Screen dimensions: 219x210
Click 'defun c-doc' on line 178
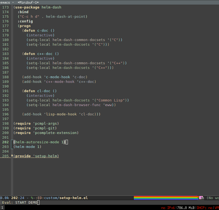coord(36,31)
